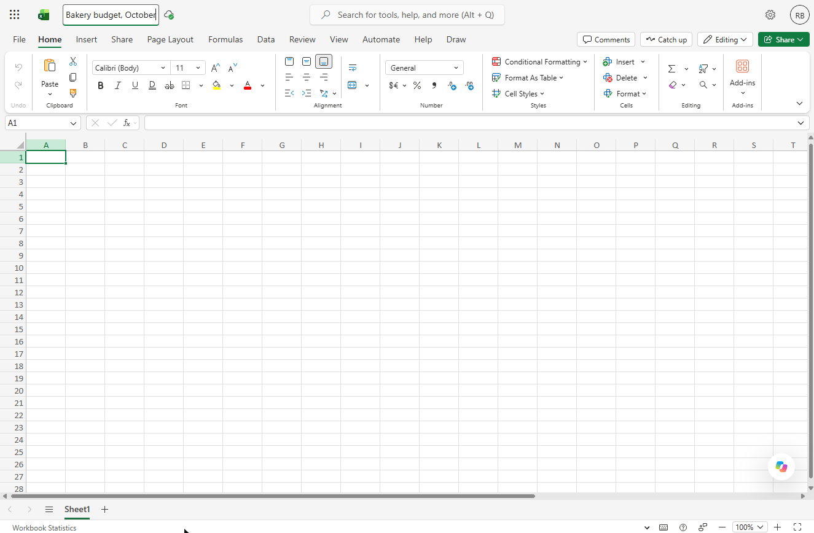This screenshot has height=533, width=814.
Task: Decrease indent in Alignment group
Action: tap(289, 93)
